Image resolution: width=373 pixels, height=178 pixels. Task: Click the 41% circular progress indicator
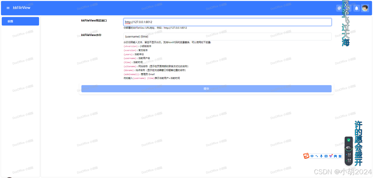pos(348,147)
